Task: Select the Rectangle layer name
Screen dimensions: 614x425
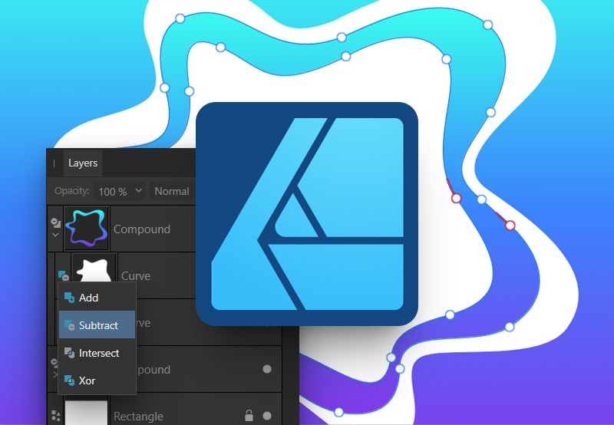Action: (138, 417)
